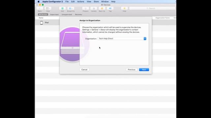The image size is (211, 118).
Task: Click the Add toolbar icon
Action: [x=62, y=8]
